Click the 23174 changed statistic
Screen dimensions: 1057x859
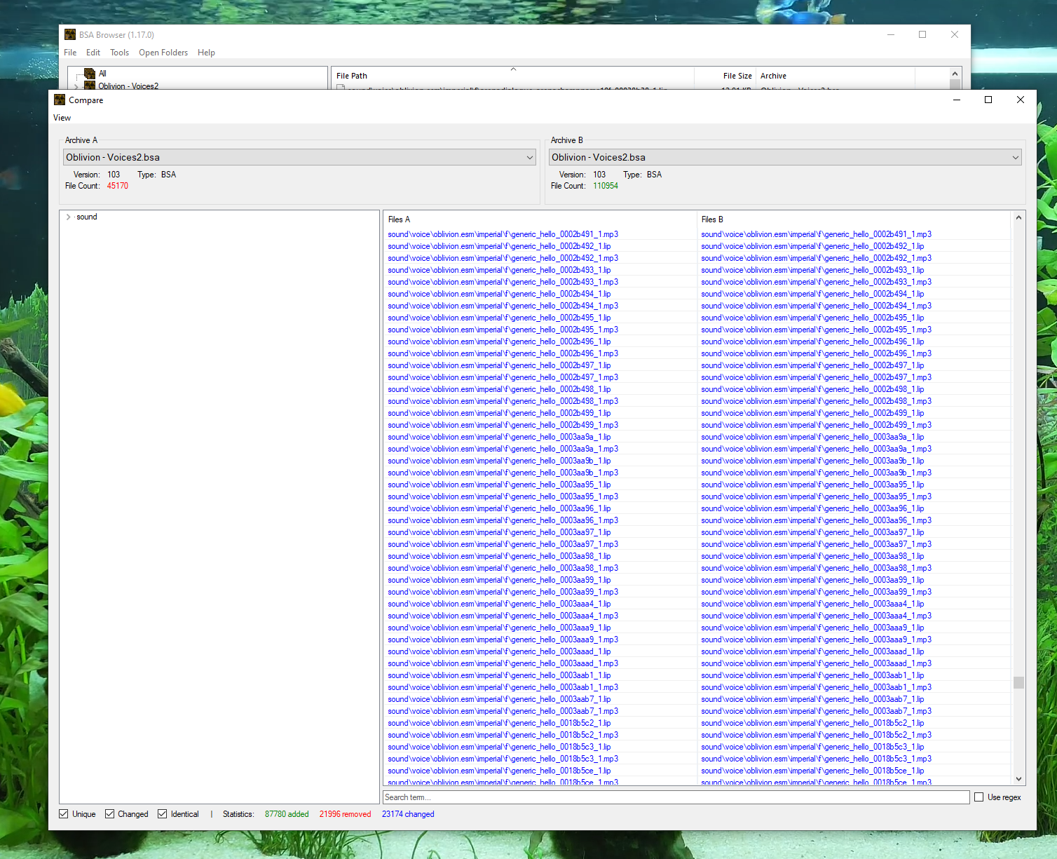408,814
